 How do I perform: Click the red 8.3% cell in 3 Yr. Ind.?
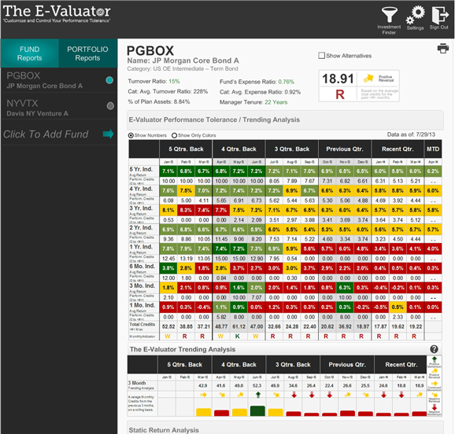pos(186,210)
